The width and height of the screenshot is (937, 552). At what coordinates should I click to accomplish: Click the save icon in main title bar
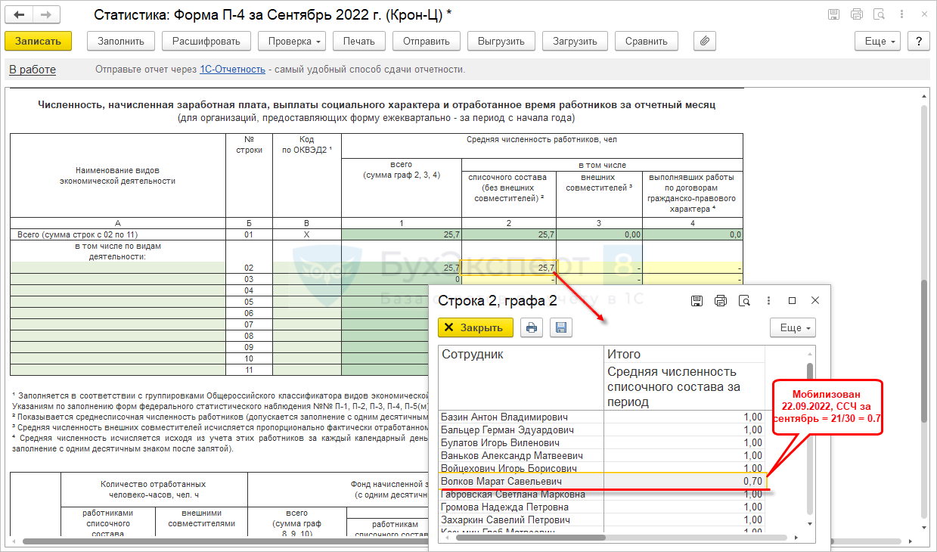pyautogui.click(x=833, y=14)
